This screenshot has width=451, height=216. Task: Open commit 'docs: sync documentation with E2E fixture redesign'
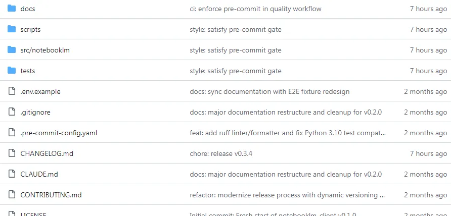tap(269, 91)
